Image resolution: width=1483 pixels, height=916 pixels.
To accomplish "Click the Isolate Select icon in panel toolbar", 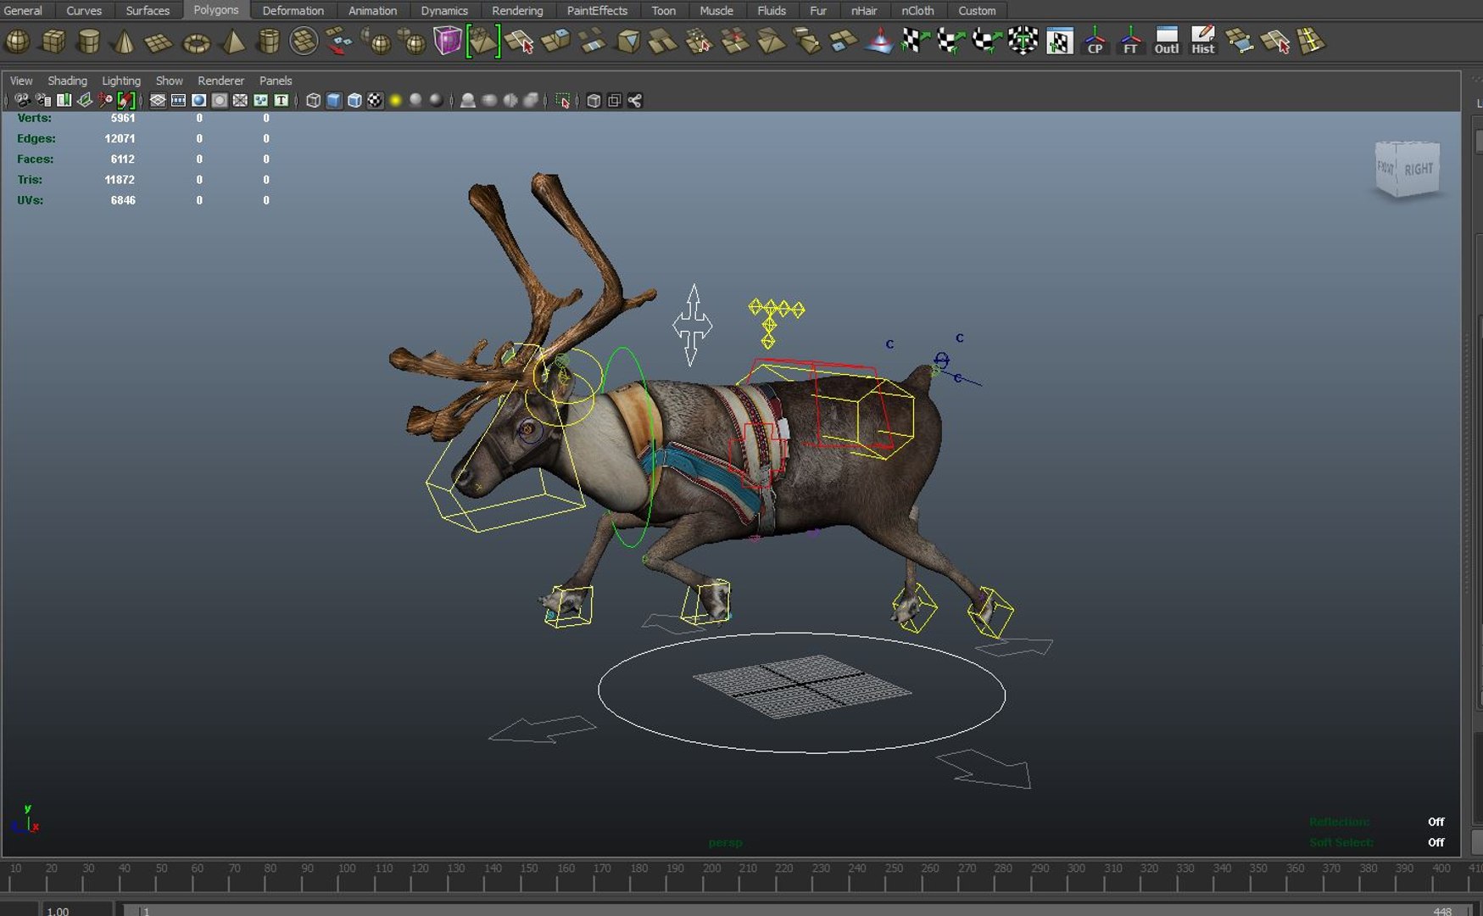I will click(562, 101).
